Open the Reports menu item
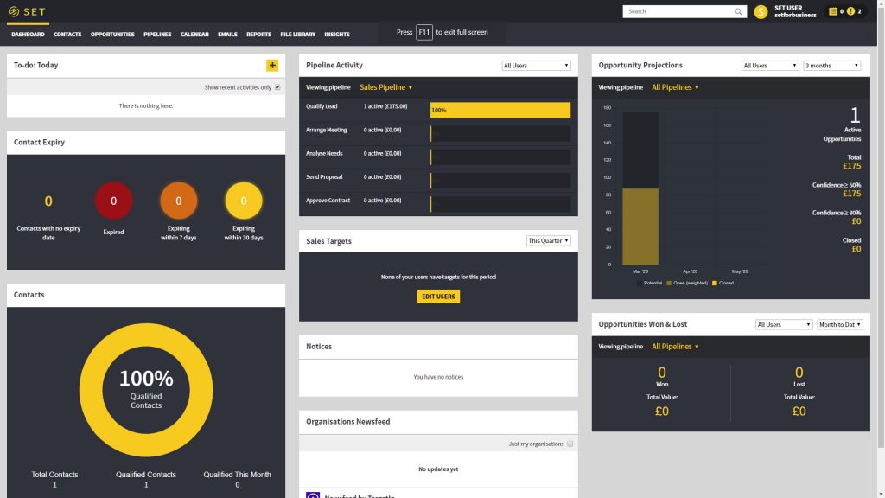 coord(258,35)
